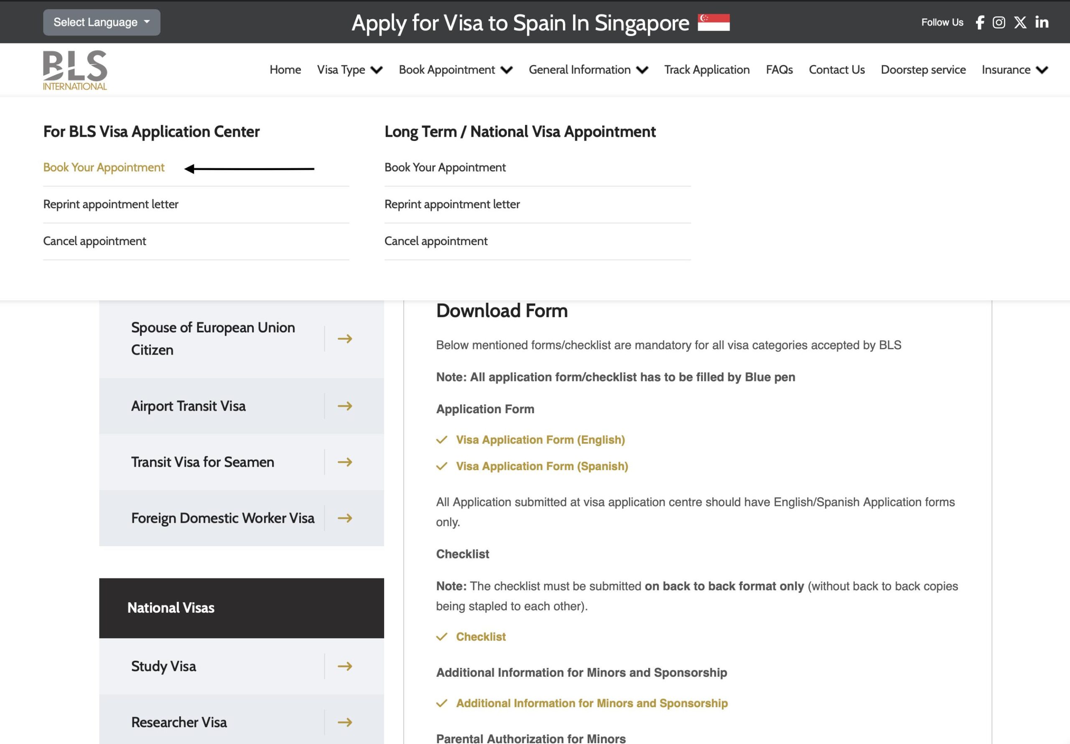Book Your Appointment under BLS Visa Application Center
This screenshot has width=1070, height=744.
pyautogui.click(x=103, y=167)
